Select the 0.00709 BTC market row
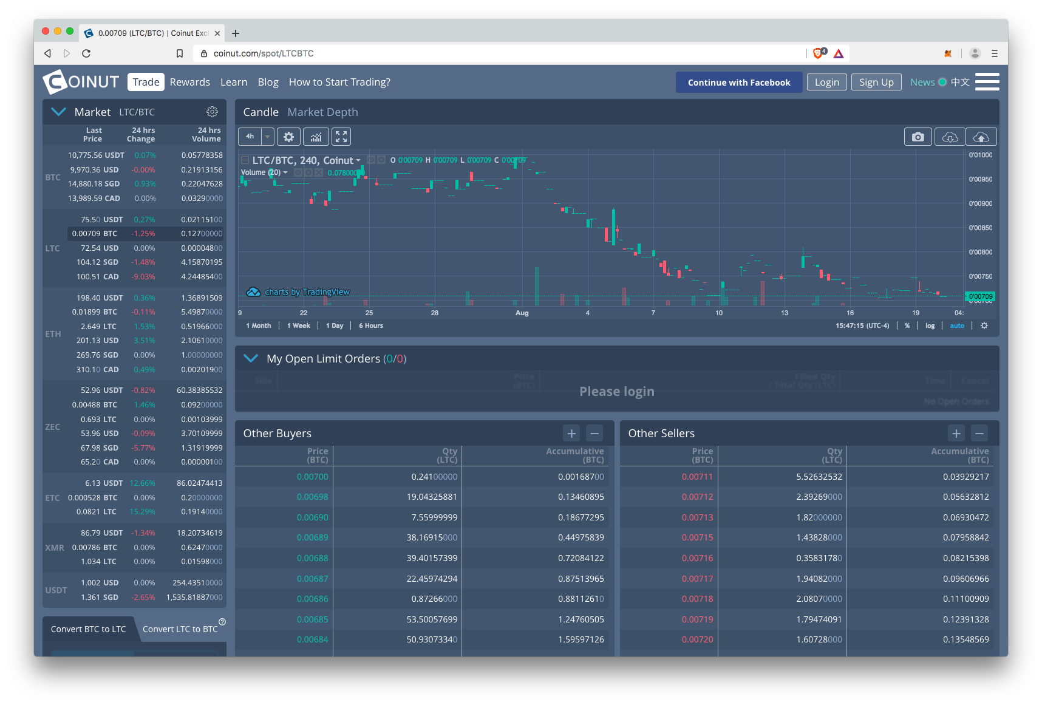The image size is (1042, 705). 146,234
